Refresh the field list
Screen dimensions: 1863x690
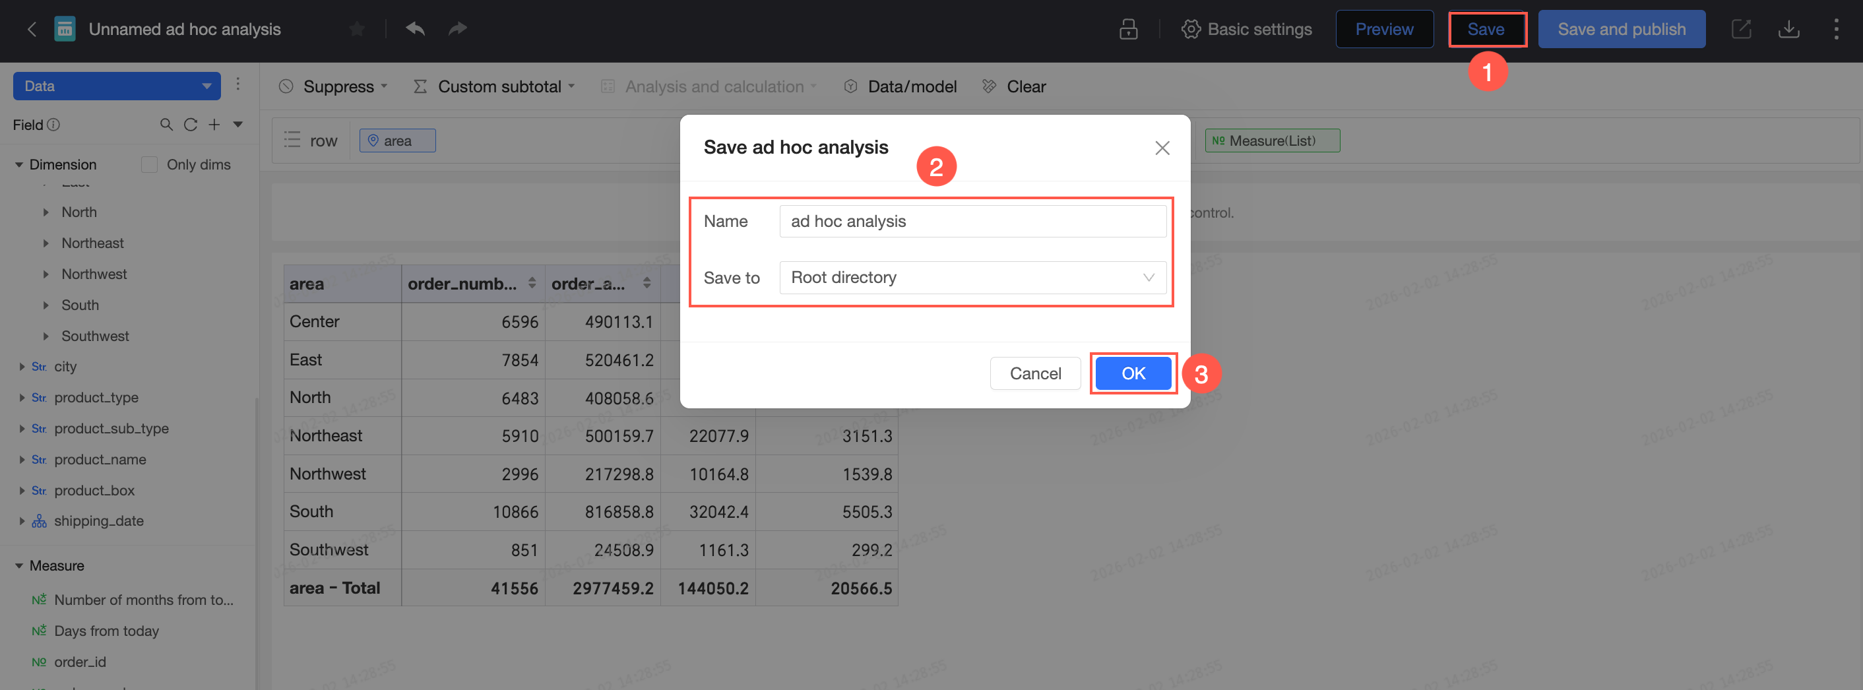(190, 125)
